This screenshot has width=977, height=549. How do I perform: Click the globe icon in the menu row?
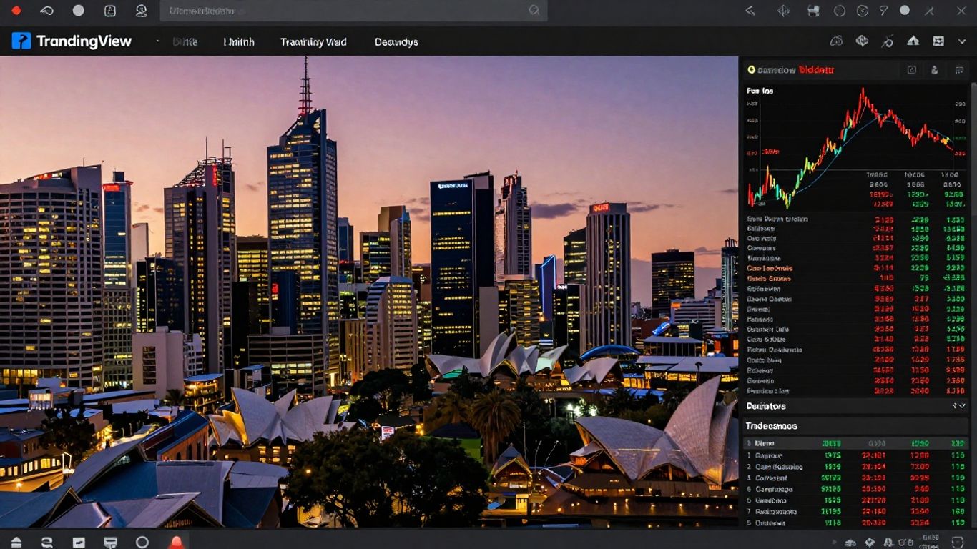(x=862, y=41)
